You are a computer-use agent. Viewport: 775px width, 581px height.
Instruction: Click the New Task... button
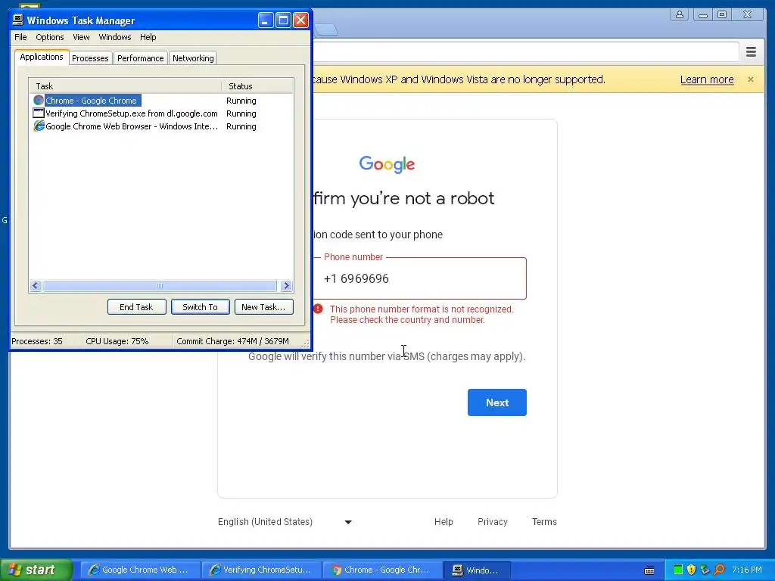click(x=263, y=307)
